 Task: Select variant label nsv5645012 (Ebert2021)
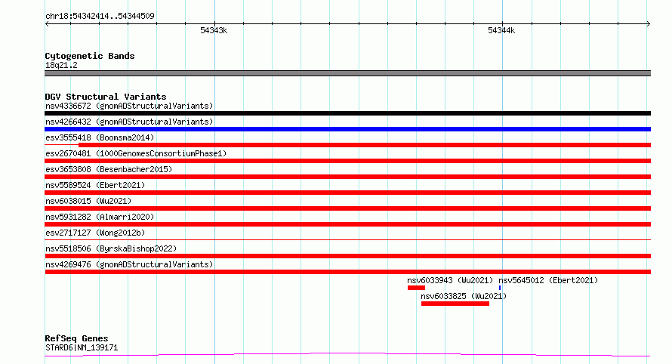pyautogui.click(x=548, y=280)
